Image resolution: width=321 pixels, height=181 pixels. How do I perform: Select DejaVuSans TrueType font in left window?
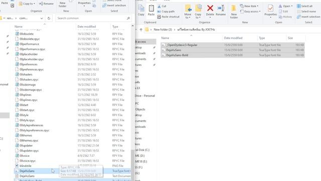[72, 171]
